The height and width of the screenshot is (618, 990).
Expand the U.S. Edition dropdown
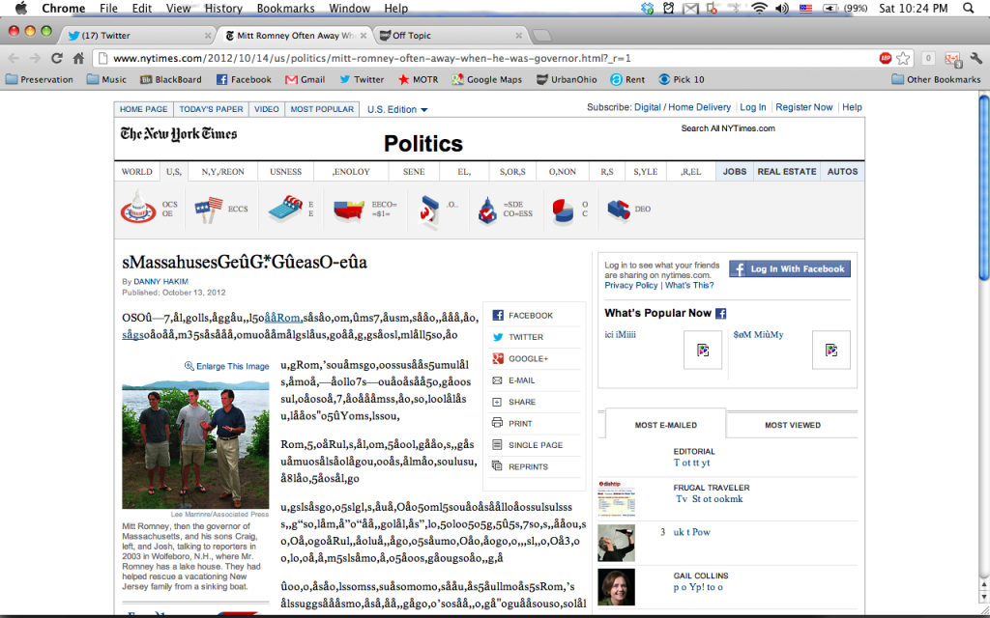tap(397, 109)
